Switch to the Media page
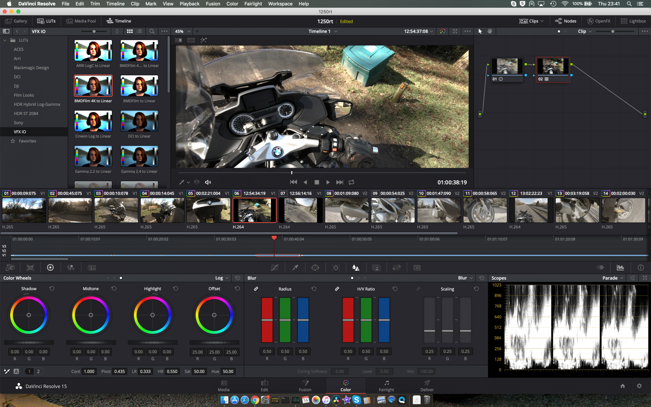Viewport: 651px width, 407px height. pos(224,386)
